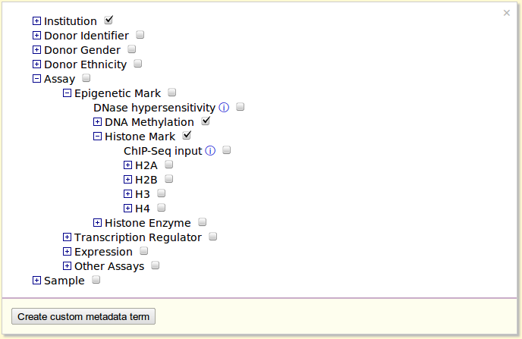
Task: Select the Donor Ethnicity label
Action: click(86, 64)
